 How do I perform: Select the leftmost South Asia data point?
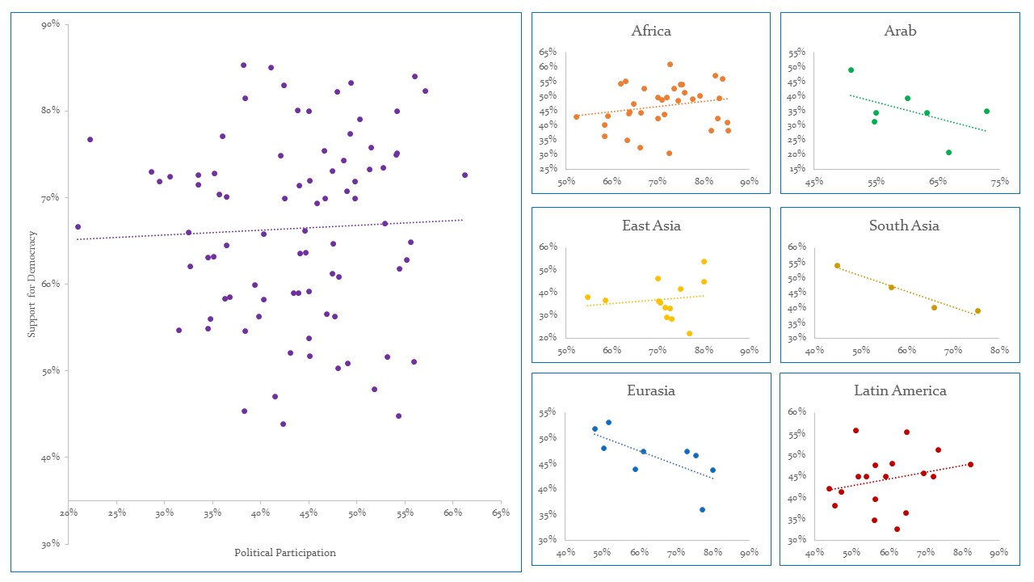click(837, 265)
